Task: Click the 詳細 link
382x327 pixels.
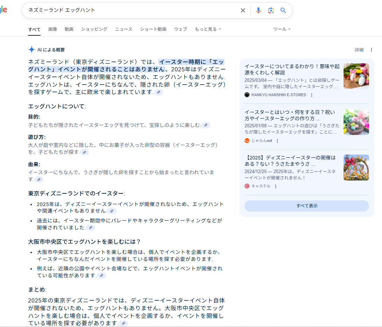Action: (x=359, y=50)
